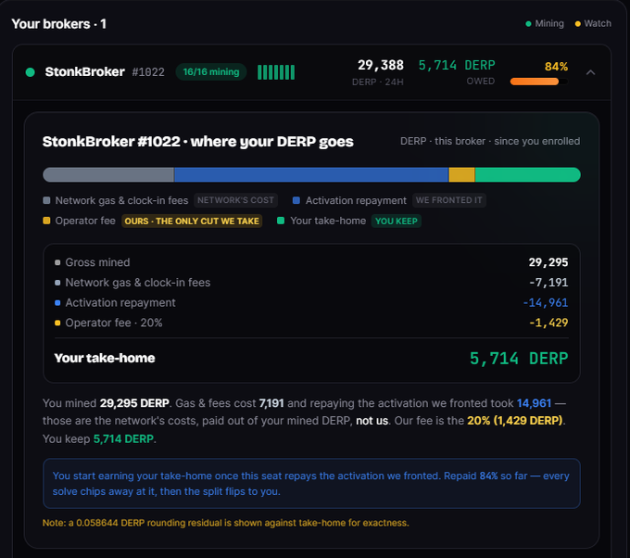The height and width of the screenshot is (558, 630).
Task: Click the '#1022' broker ID
Action: tap(148, 72)
